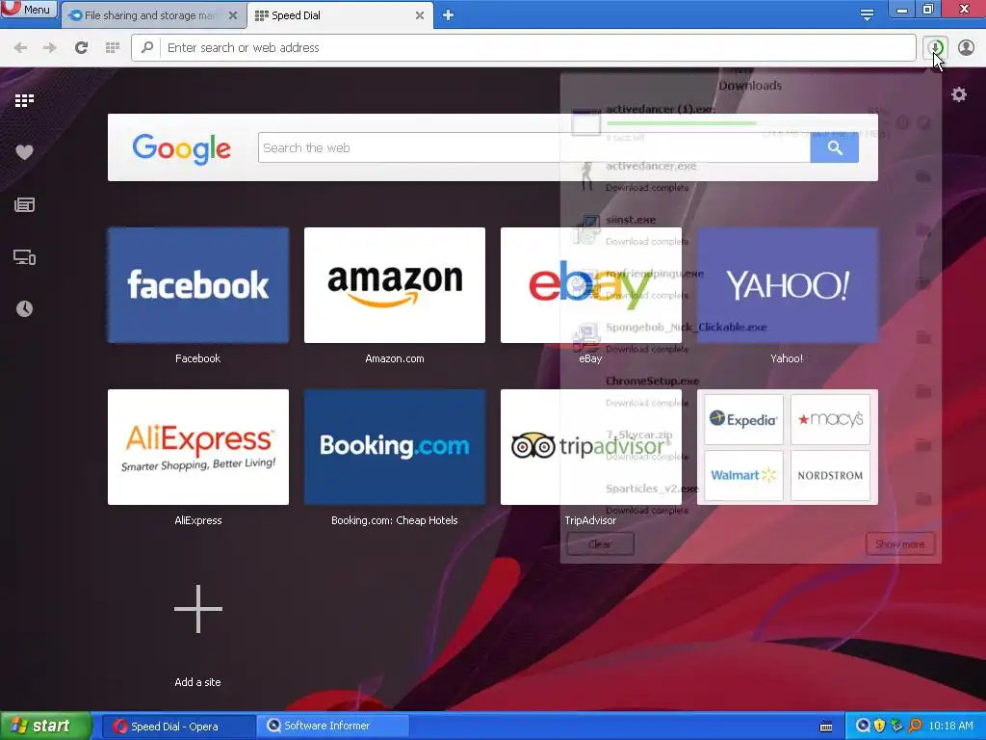Click the Yahoo! tile caption

coord(787,358)
